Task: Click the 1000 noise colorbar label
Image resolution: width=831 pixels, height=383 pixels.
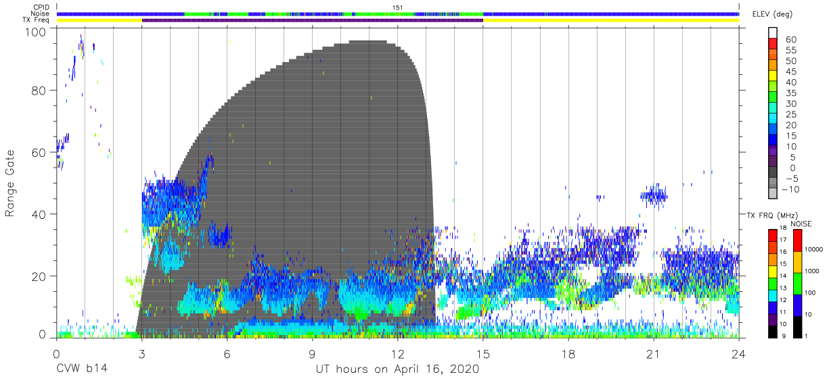Action: pos(812,272)
